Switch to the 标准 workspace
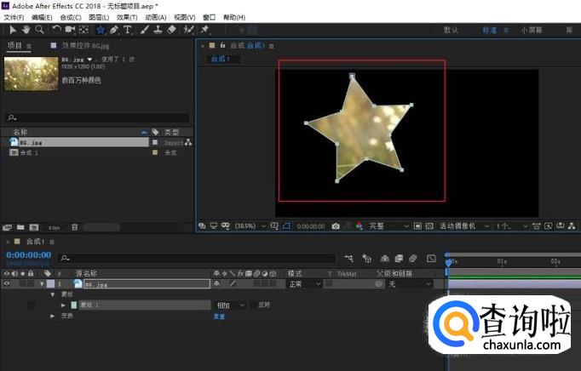 490,30
